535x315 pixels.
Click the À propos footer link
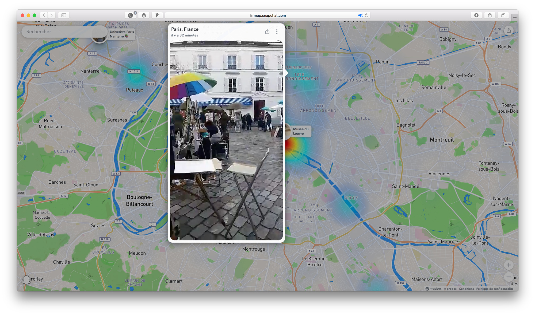pyautogui.click(x=450, y=289)
